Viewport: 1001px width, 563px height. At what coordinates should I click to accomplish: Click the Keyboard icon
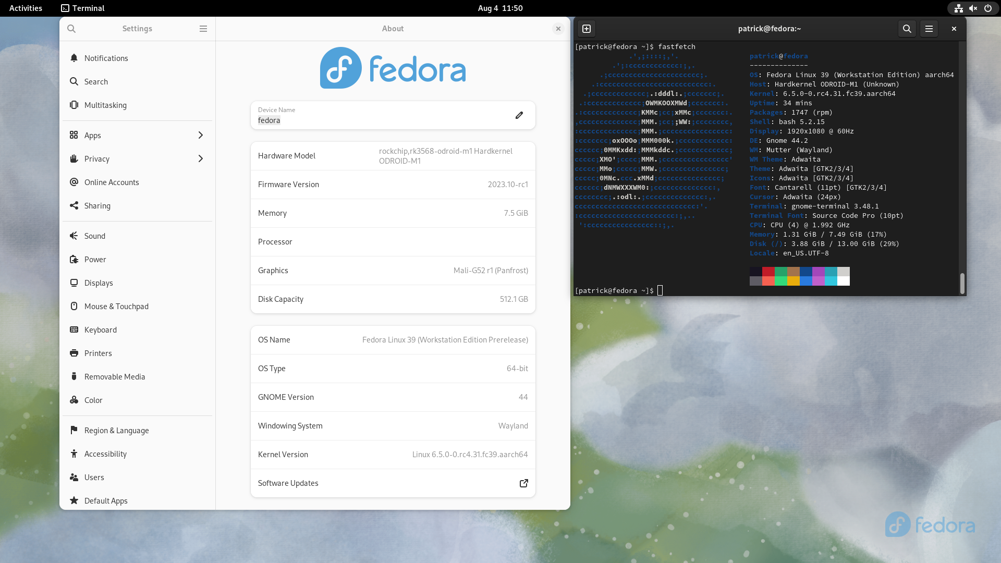click(74, 329)
